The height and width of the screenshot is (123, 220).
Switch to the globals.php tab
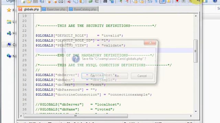click(29, 9)
